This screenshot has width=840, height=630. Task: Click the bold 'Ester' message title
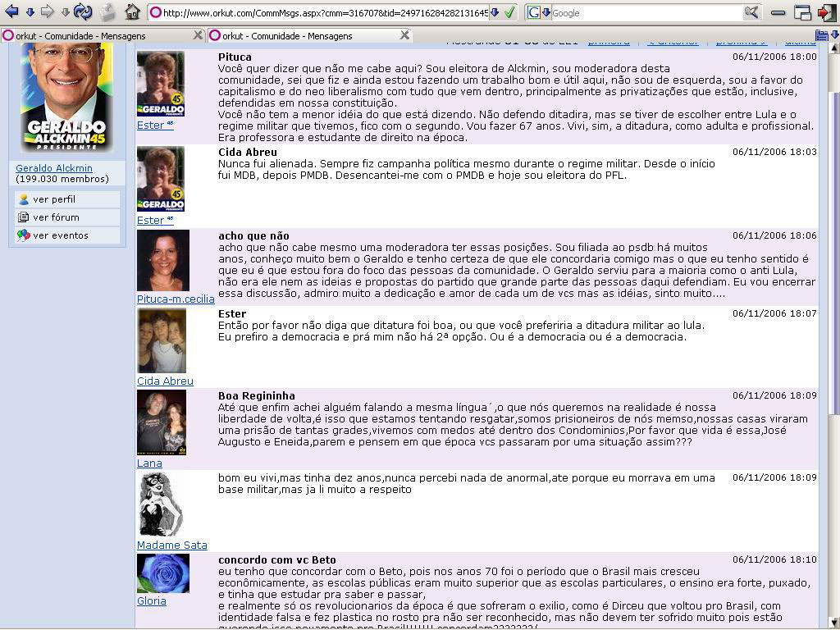click(232, 314)
